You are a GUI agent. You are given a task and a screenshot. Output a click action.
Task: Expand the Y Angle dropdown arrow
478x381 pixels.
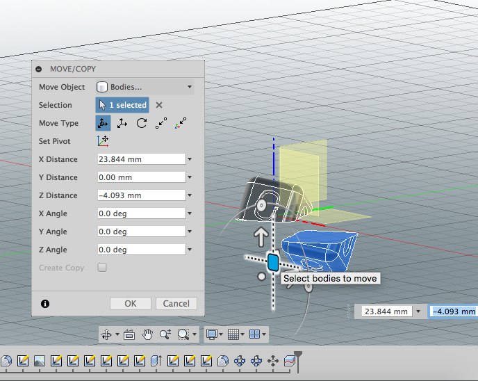click(190, 232)
